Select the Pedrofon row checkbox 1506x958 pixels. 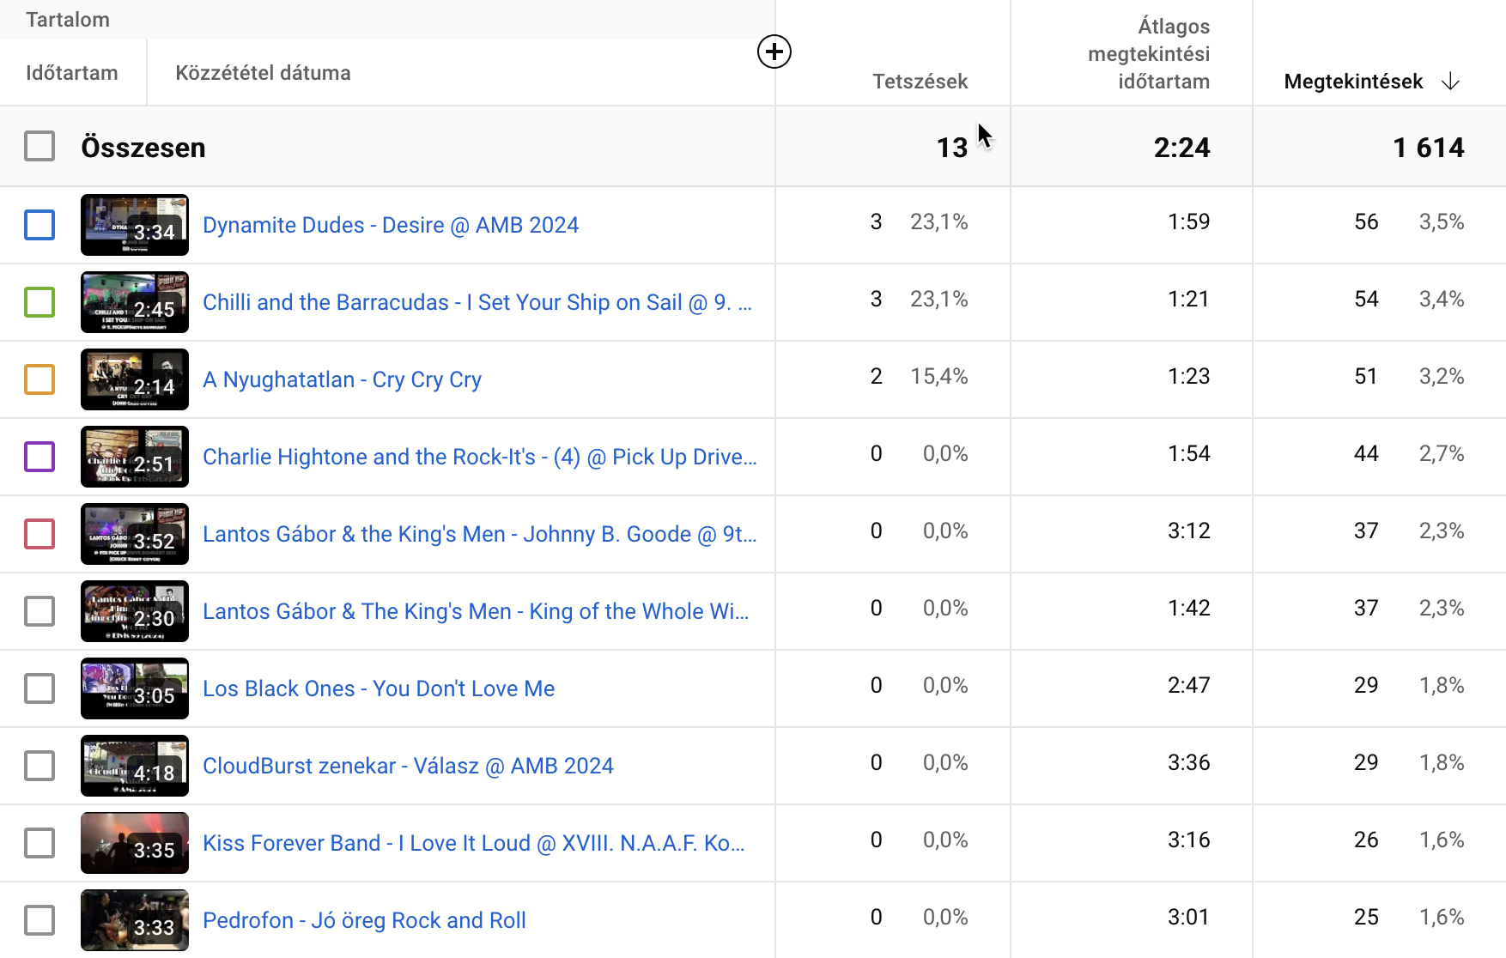tap(39, 920)
